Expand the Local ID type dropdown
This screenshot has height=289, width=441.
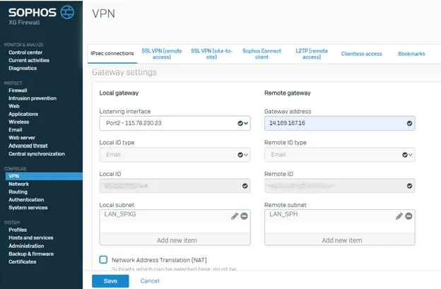click(x=174, y=155)
